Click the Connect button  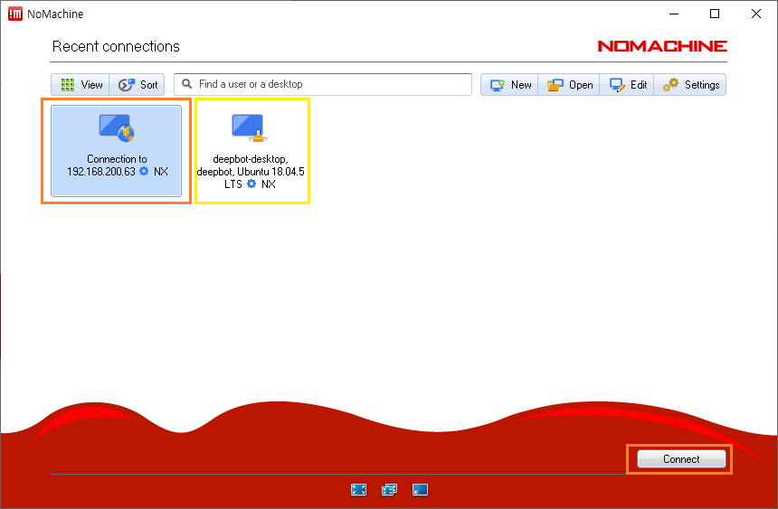pyautogui.click(x=681, y=459)
